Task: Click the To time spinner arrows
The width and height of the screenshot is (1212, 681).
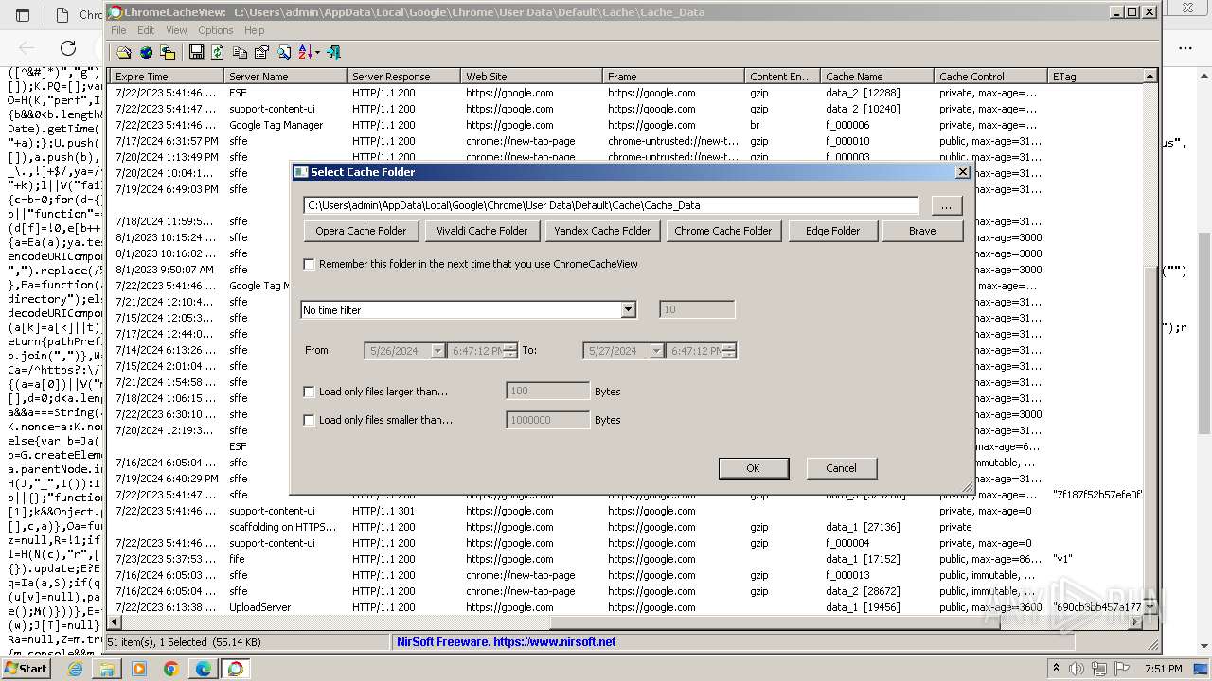Action: pyautogui.click(x=729, y=351)
